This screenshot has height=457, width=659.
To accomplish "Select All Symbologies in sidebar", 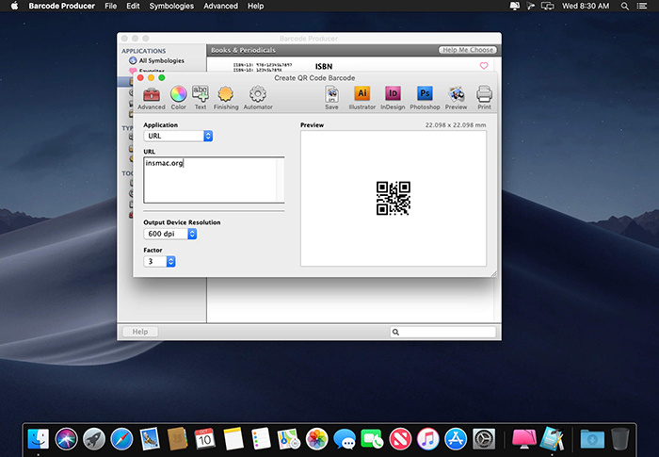I will 157,60.
